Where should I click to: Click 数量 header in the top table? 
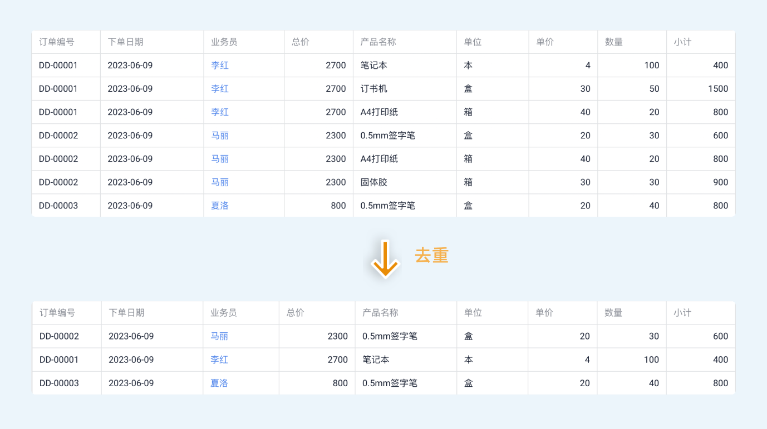tap(614, 42)
